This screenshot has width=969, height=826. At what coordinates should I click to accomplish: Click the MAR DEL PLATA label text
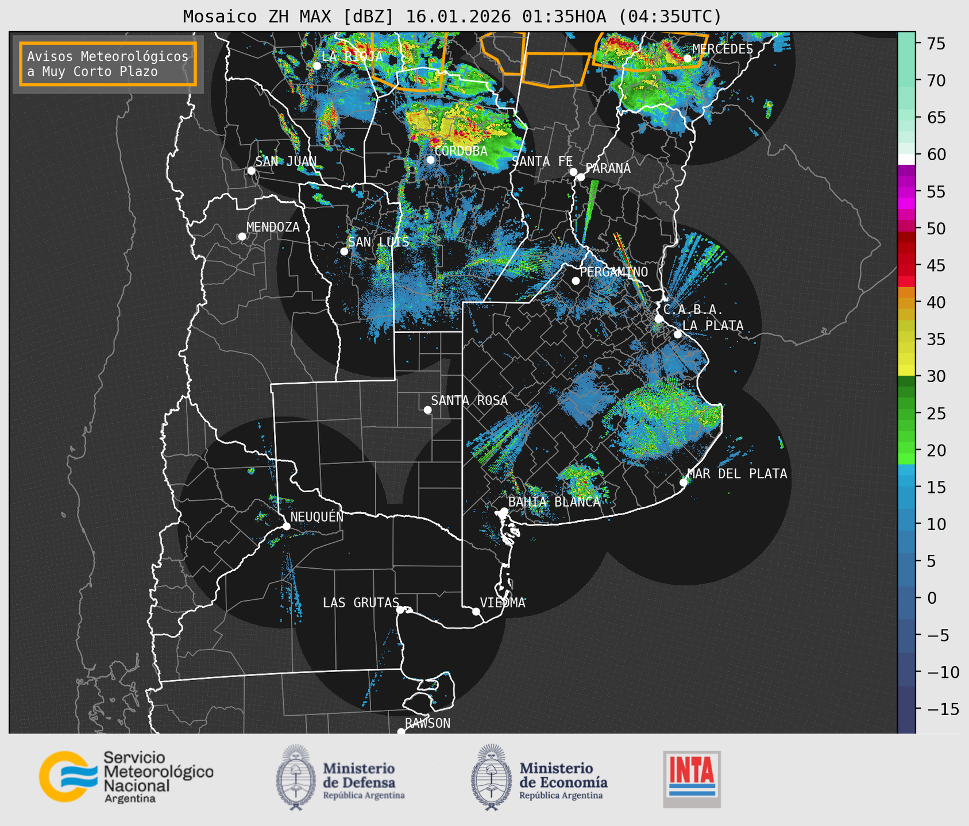(x=737, y=473)
